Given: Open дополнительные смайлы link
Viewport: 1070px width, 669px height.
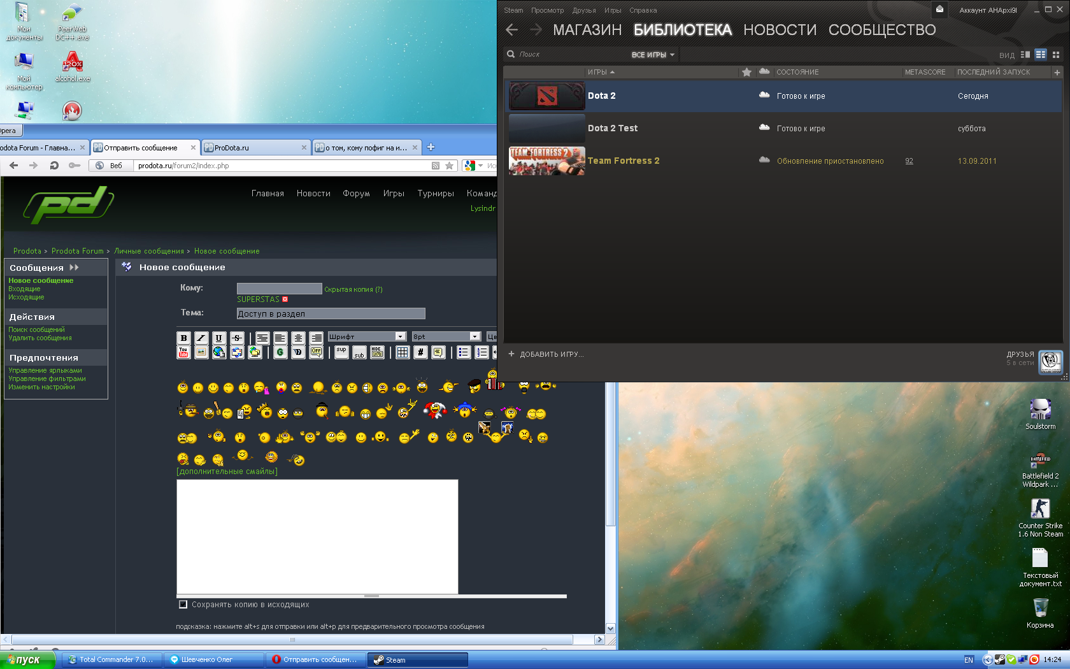Looking at the screenshot, I should [227, 471].
